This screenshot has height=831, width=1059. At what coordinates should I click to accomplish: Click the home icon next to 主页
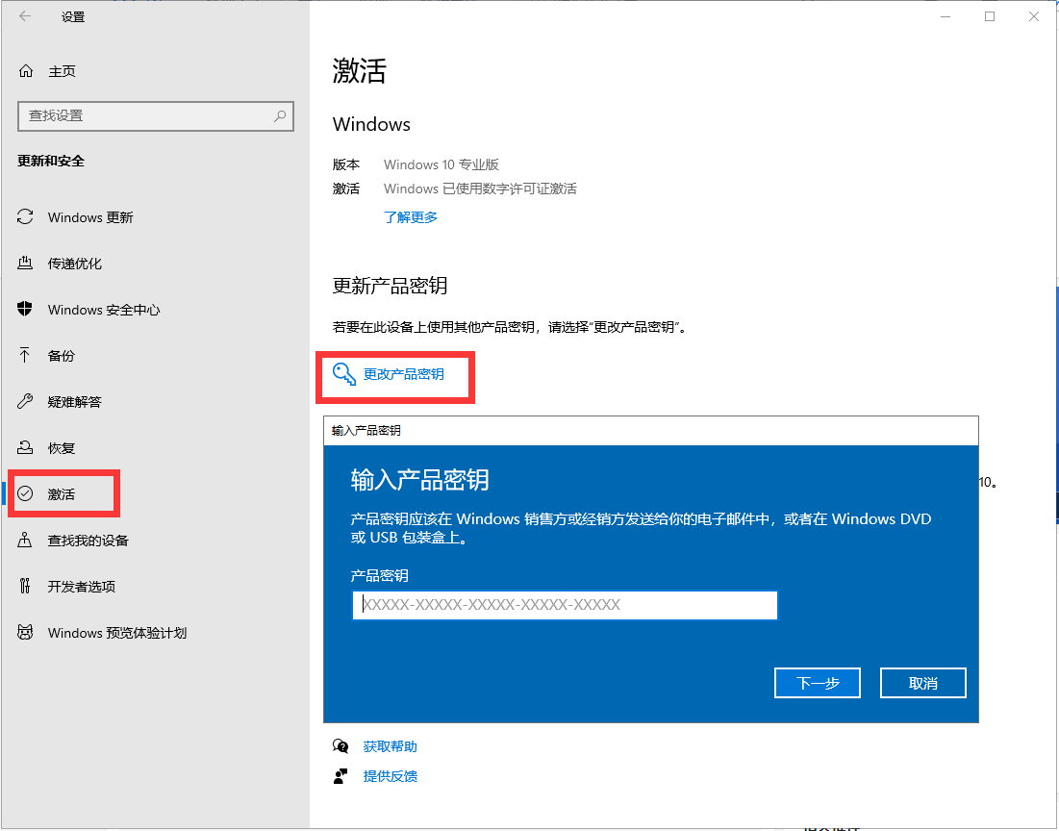[26, 71]
